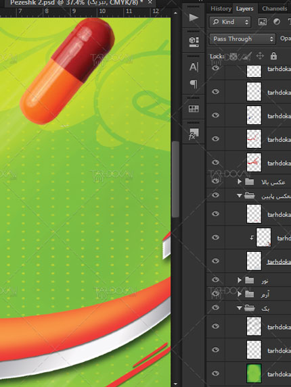Screen dimensions: 291x387
Task: Select the Layers tab
Action: (244, 9)
